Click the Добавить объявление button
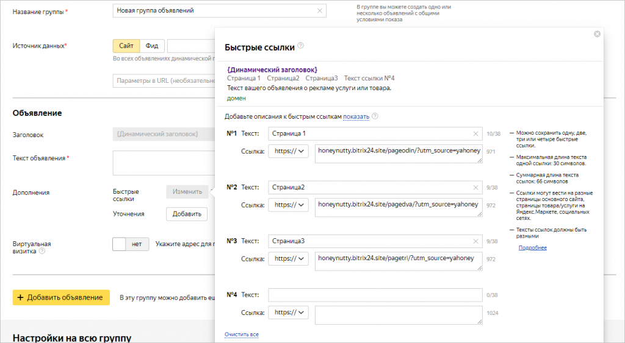The height and width of the screenshot is (343, 625). point(61,297)
